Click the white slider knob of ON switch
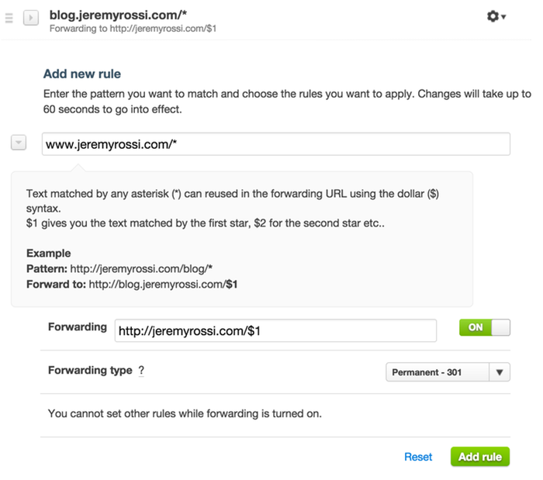543x480 pixels. tap(501, 327)
